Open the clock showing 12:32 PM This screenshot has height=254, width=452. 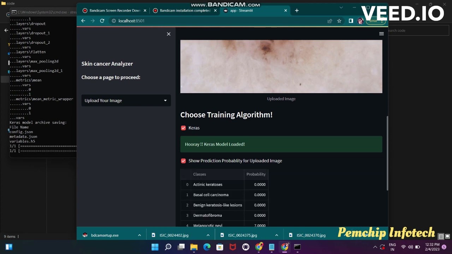pyautogui.click(x=432, y=247)
